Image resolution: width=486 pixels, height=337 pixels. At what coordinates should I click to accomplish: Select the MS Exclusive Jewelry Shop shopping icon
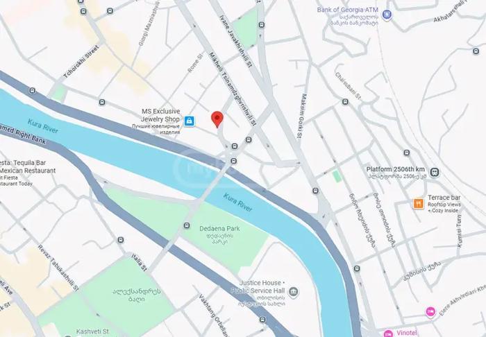click(189, 121)
